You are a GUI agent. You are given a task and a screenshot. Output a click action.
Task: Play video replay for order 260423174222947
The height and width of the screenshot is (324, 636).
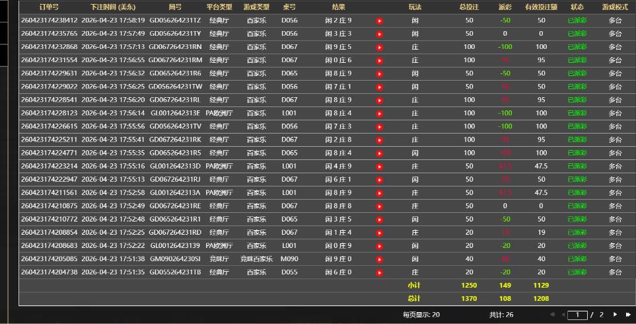click(x=379, y=180)
